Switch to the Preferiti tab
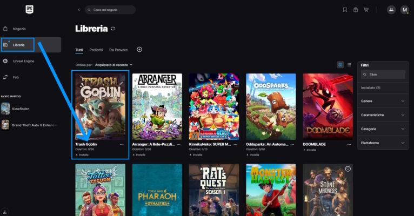The width and height of the screenshot is (414, 216). pyautogui.click(x=96, y=50)
